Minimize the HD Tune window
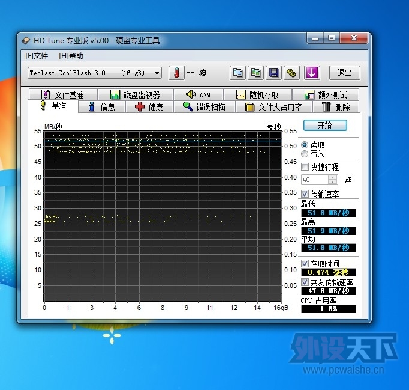The width and height of the screenshot is (409, 390). click(315, 38)
